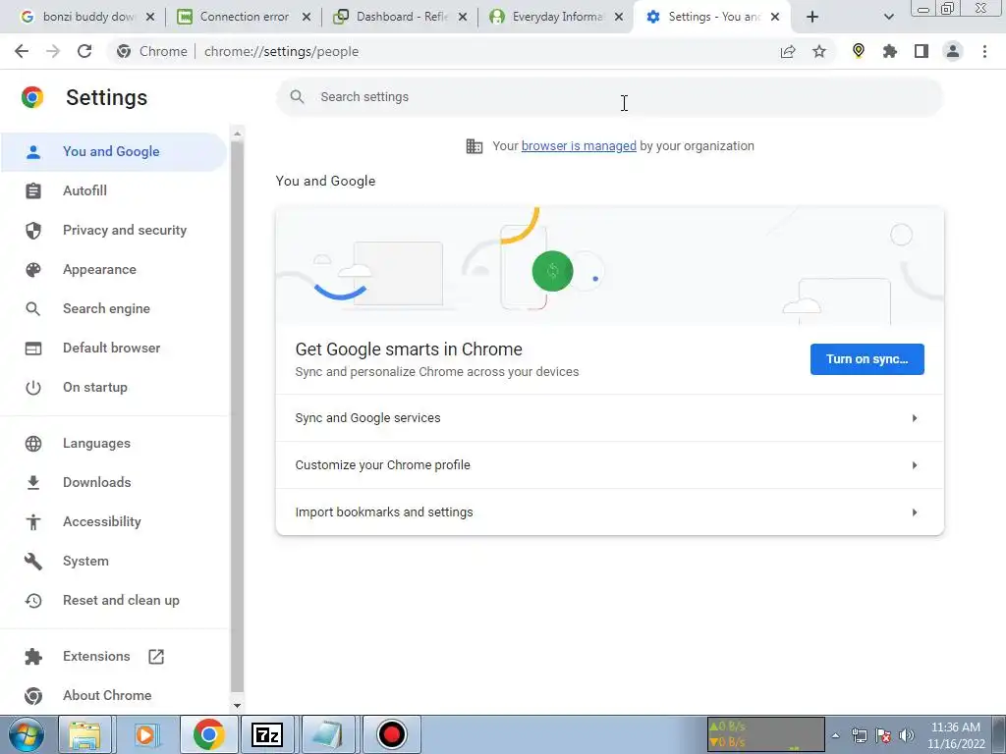Open Windows Explorer from taskbar
The width and height of the screenshot is (1006, 754).
[x=84, y=734]
